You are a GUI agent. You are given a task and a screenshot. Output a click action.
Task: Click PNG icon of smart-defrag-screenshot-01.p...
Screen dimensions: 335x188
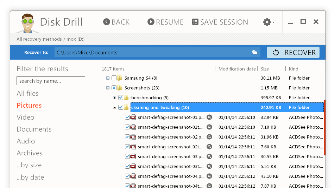(133, 117)
